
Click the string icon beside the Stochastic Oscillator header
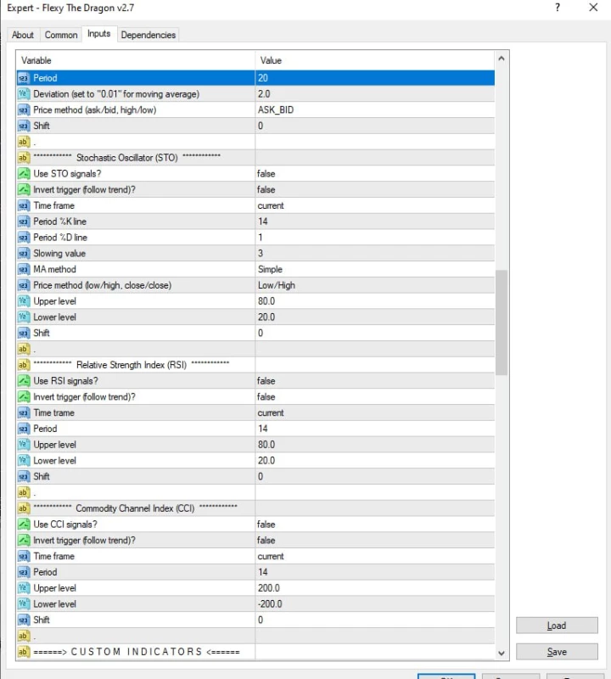click(x=24, y=158)
